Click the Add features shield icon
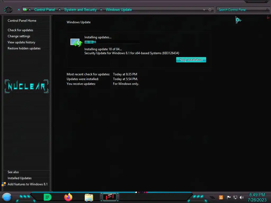271x203 pixels. pyautogui.click(x=4, y=184)
